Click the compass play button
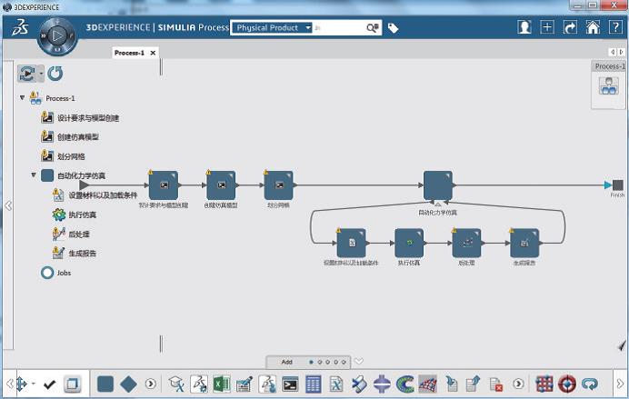Image resolution: width=629 pixels, height=399 pixels. 57,35
